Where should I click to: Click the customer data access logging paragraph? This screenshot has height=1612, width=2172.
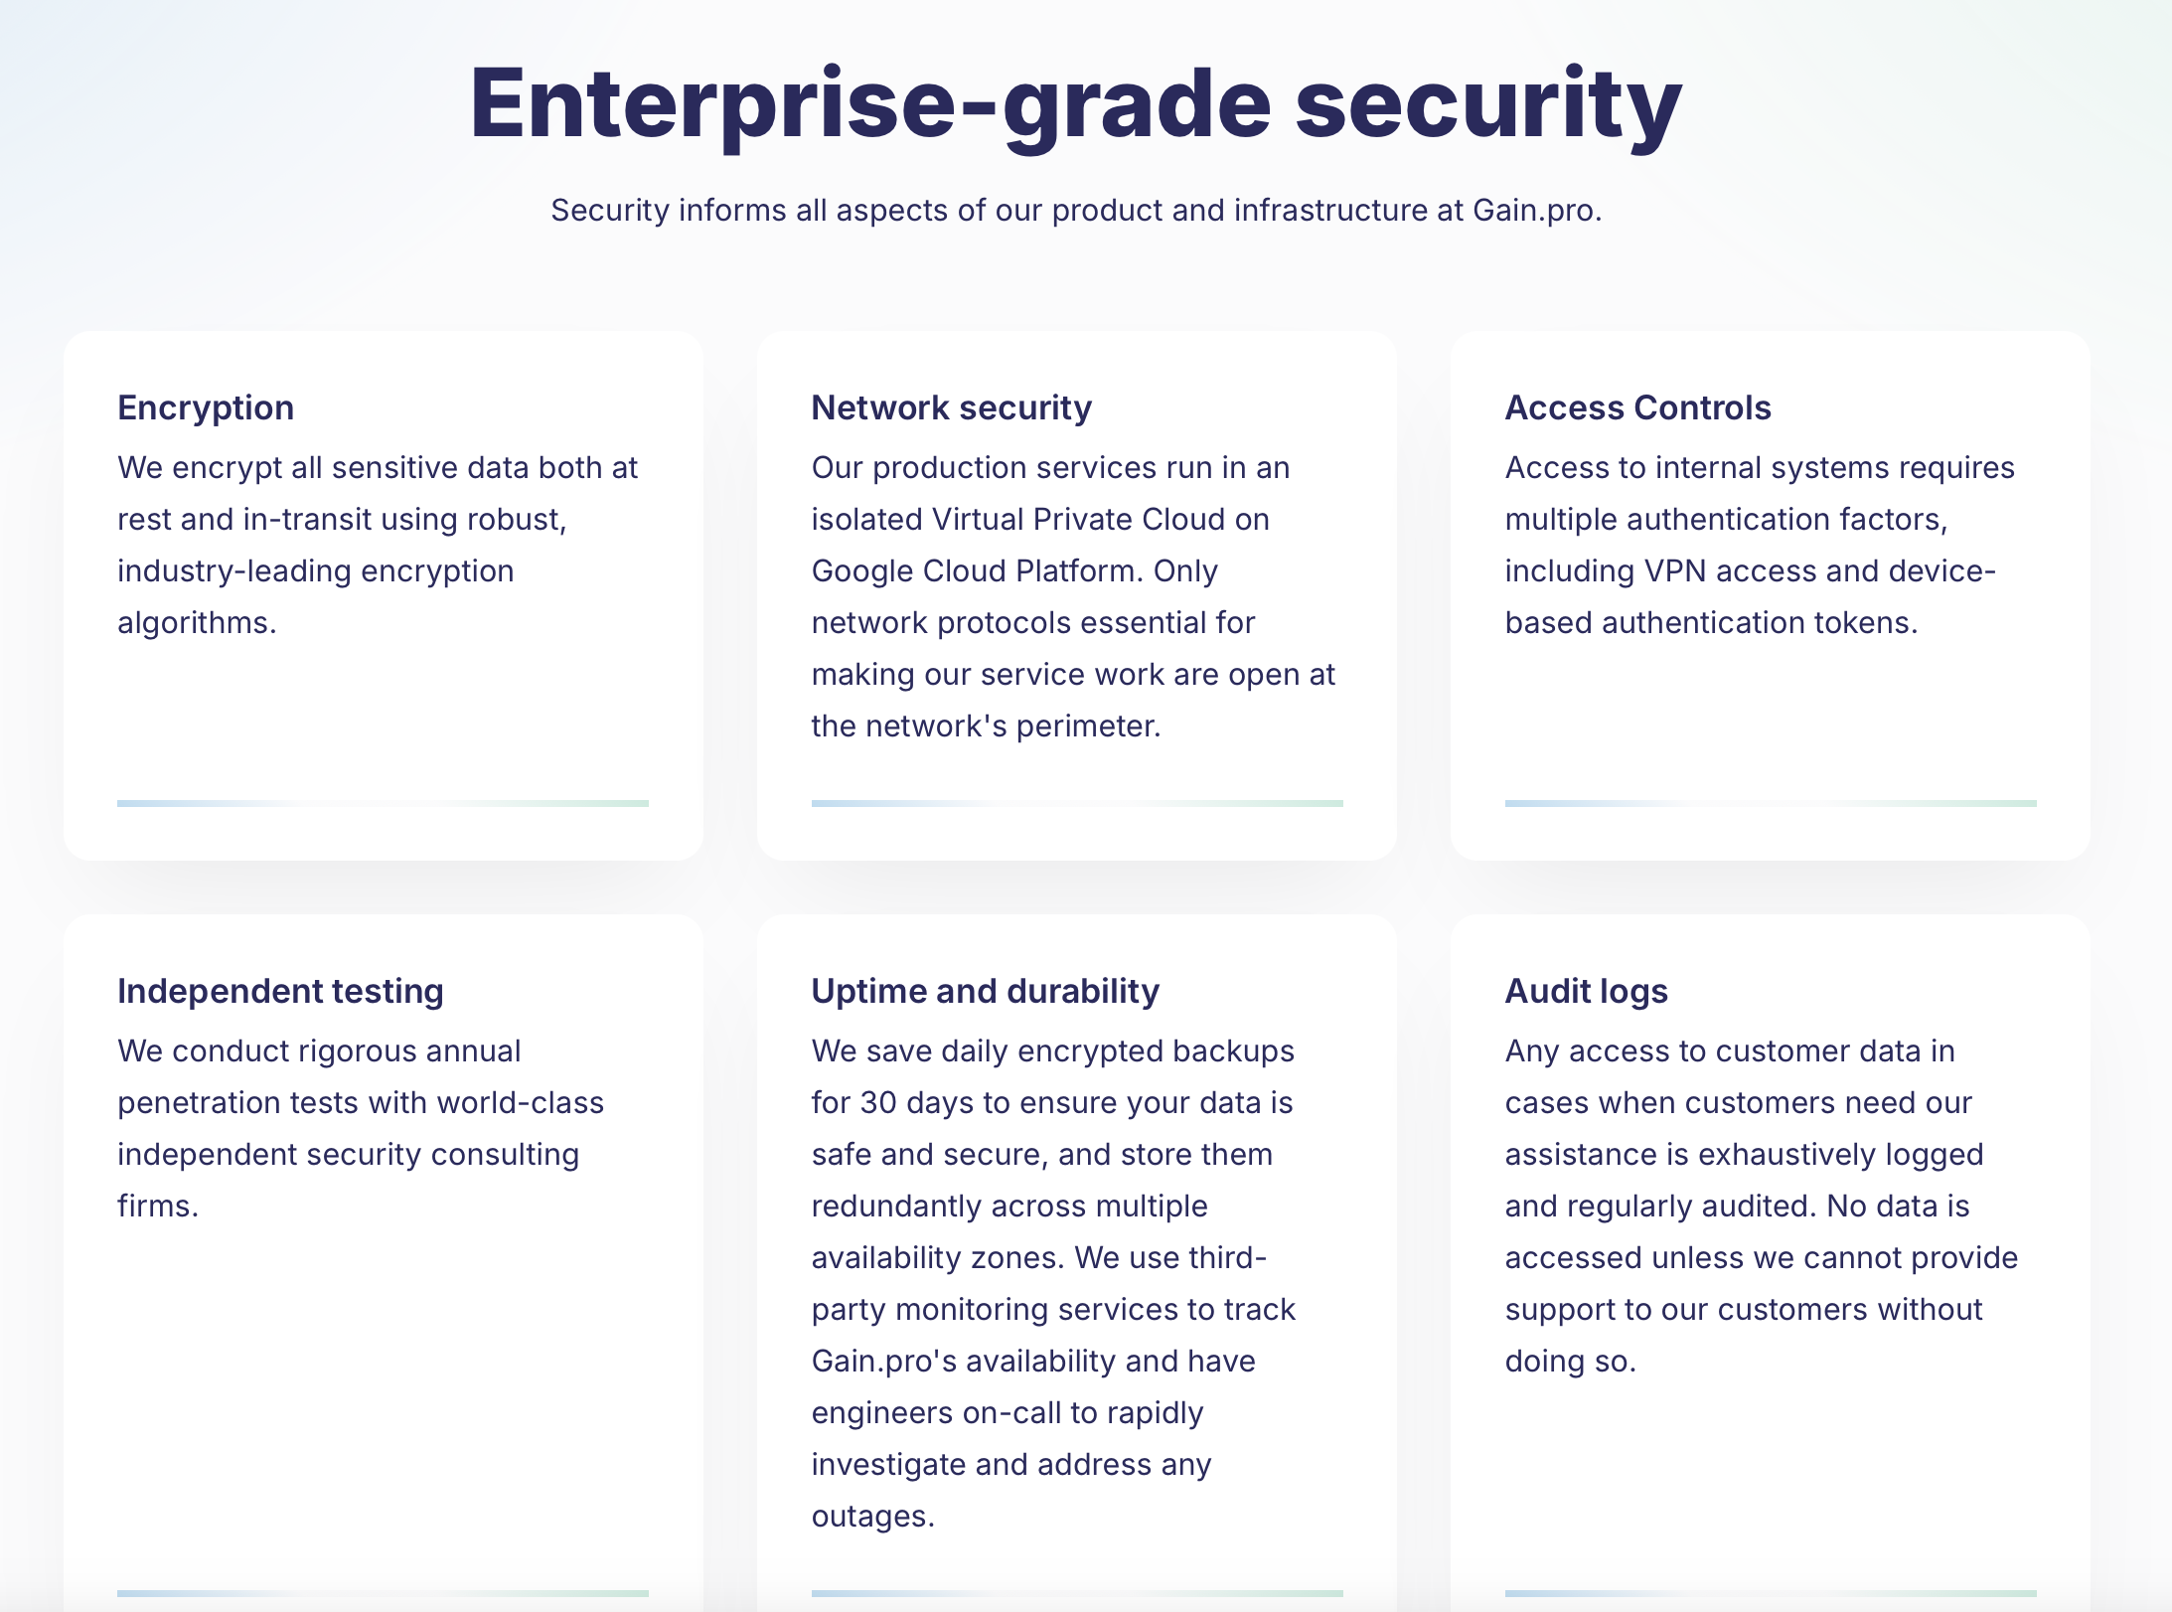[x=1761, y=1206]
